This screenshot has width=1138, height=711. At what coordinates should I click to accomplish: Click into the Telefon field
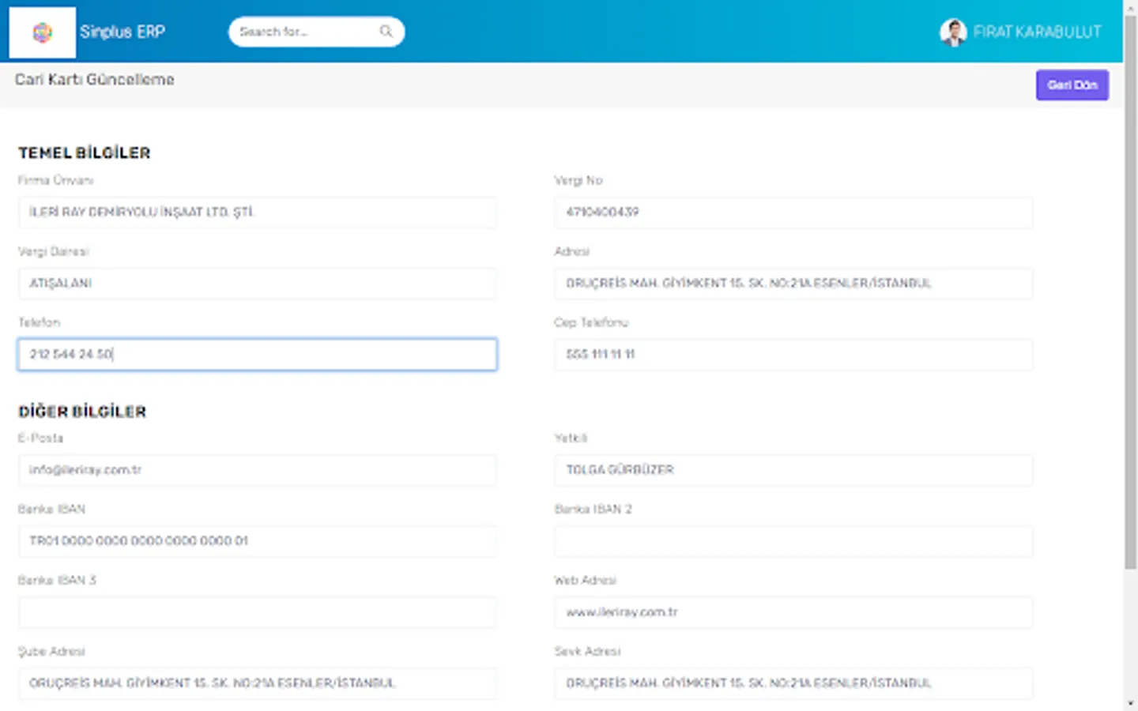tap(258, 355)
